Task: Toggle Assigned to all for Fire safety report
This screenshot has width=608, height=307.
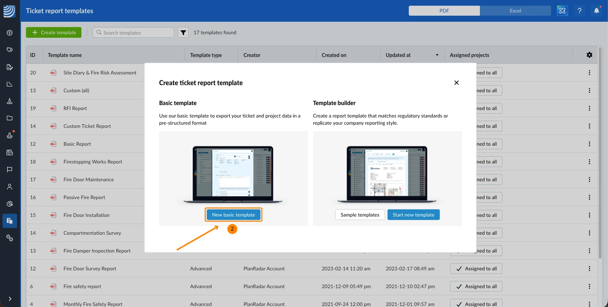Action: (x=476, y=286)
